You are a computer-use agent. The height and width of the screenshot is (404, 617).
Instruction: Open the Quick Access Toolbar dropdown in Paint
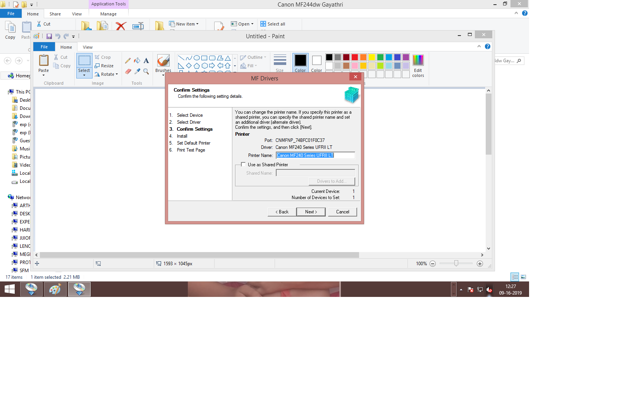[x=73, y=37]
